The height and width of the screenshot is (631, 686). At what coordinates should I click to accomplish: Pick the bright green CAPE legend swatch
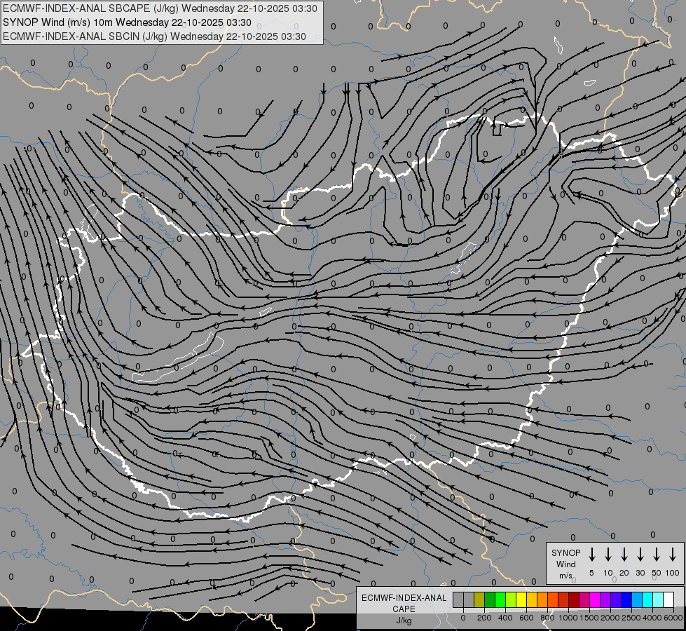tap(500, 599)
